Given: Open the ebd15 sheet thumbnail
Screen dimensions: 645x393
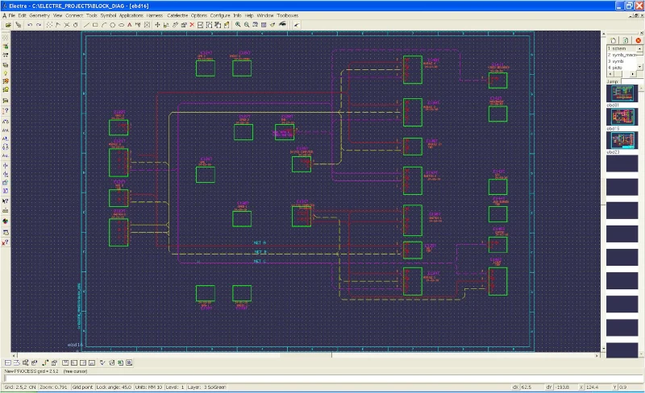Looking at the screenshot, I should (621, 117).
